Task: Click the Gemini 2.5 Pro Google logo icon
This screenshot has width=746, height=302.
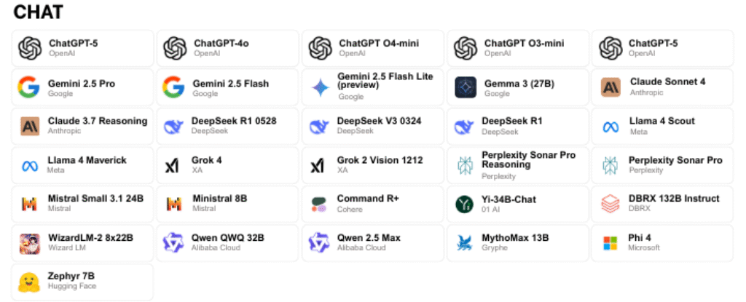Action: [x=29, y=87]
